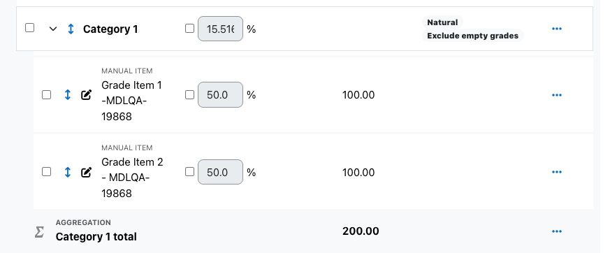Enable the weight override checkbox for Grade Item 1
The width and height of the screenshot is (610, 253).
(x=189, y=94)
